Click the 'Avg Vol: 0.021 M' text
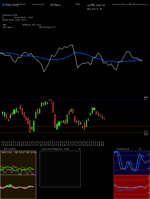The image size is (150, 199). coord(96,5)
